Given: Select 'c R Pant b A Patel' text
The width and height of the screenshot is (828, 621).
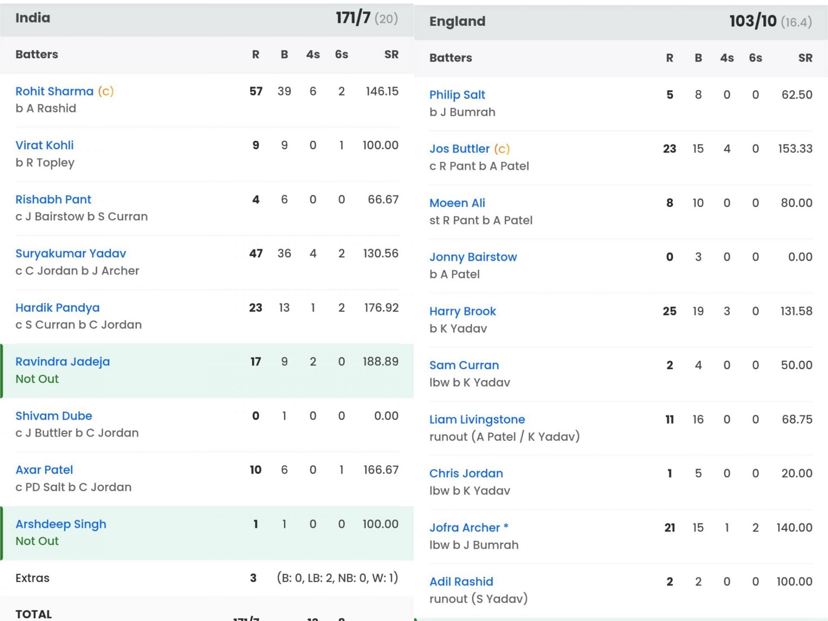Looking at the screenshot, I should click(x=479, y=166).
